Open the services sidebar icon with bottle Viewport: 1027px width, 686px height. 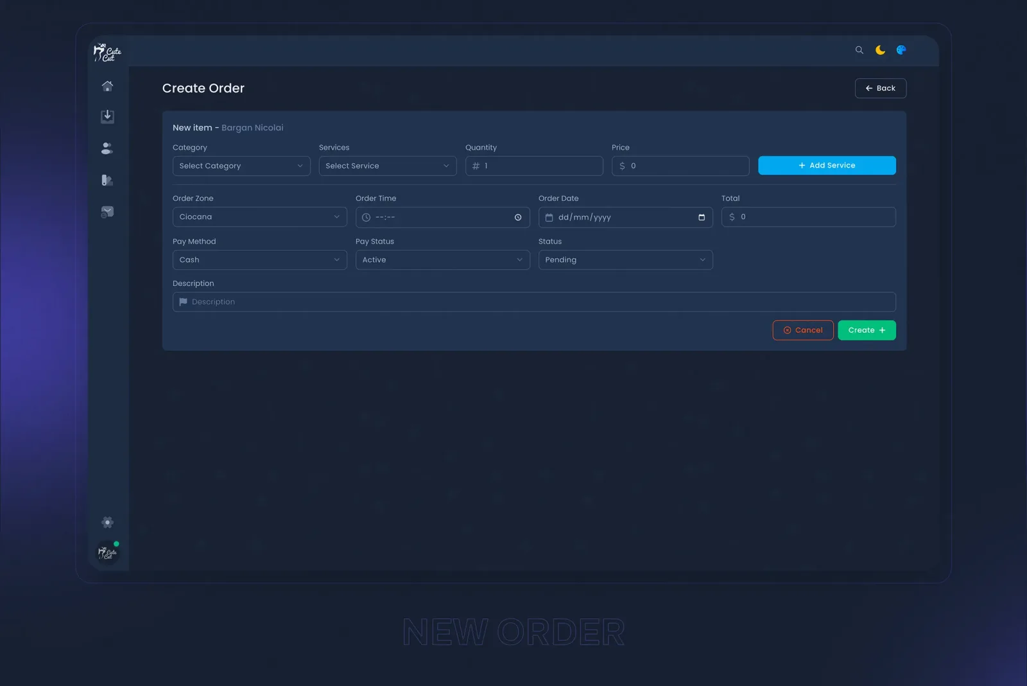tap(107, 180)
